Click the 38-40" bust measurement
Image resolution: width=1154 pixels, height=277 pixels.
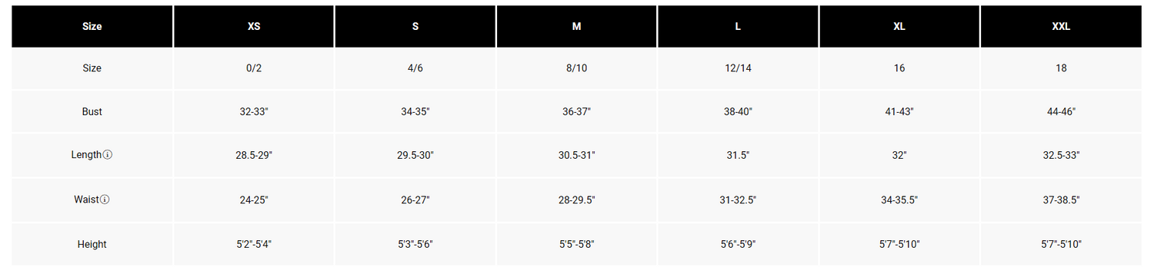[738, 111]
